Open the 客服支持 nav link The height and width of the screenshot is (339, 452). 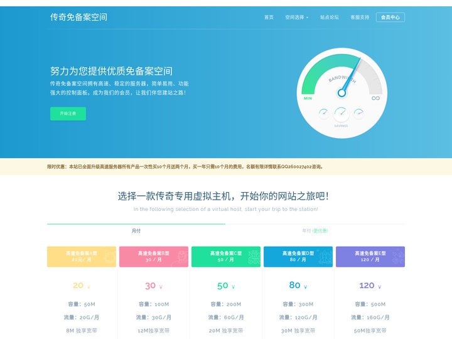click(360, 18)
